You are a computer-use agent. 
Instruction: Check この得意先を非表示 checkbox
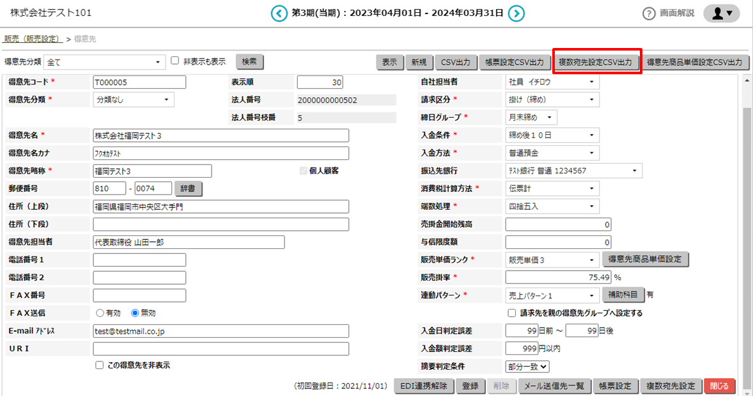pyautogui.click(x=99, y=365)
